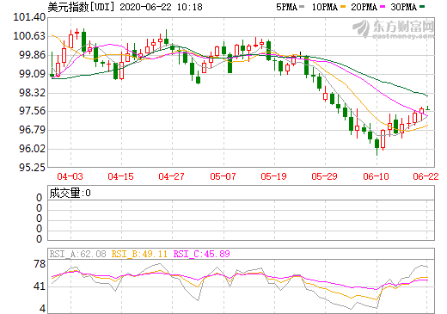Click the RSI_C:45.89 indicator value

[x=202, y=254]
